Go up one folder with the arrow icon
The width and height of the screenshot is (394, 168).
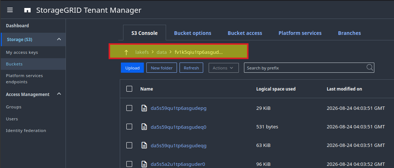click(x=126, y=52)
